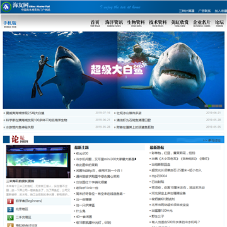227x227 pixels.
Task: Open the 初学者(Beginners) forum
Action: pos(29,201)
